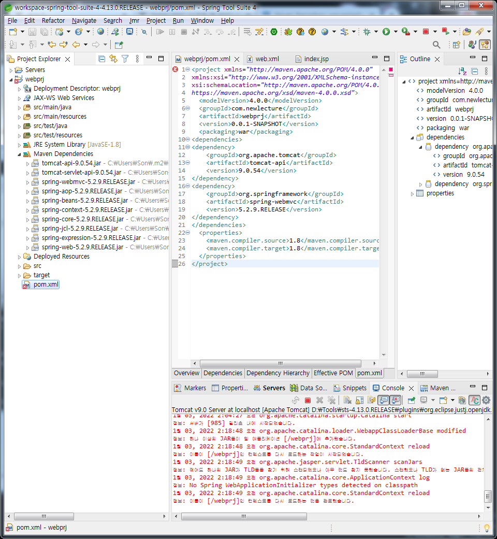
Task: Click the error indicator in editor overview ruler
Action: click(391, 69)
